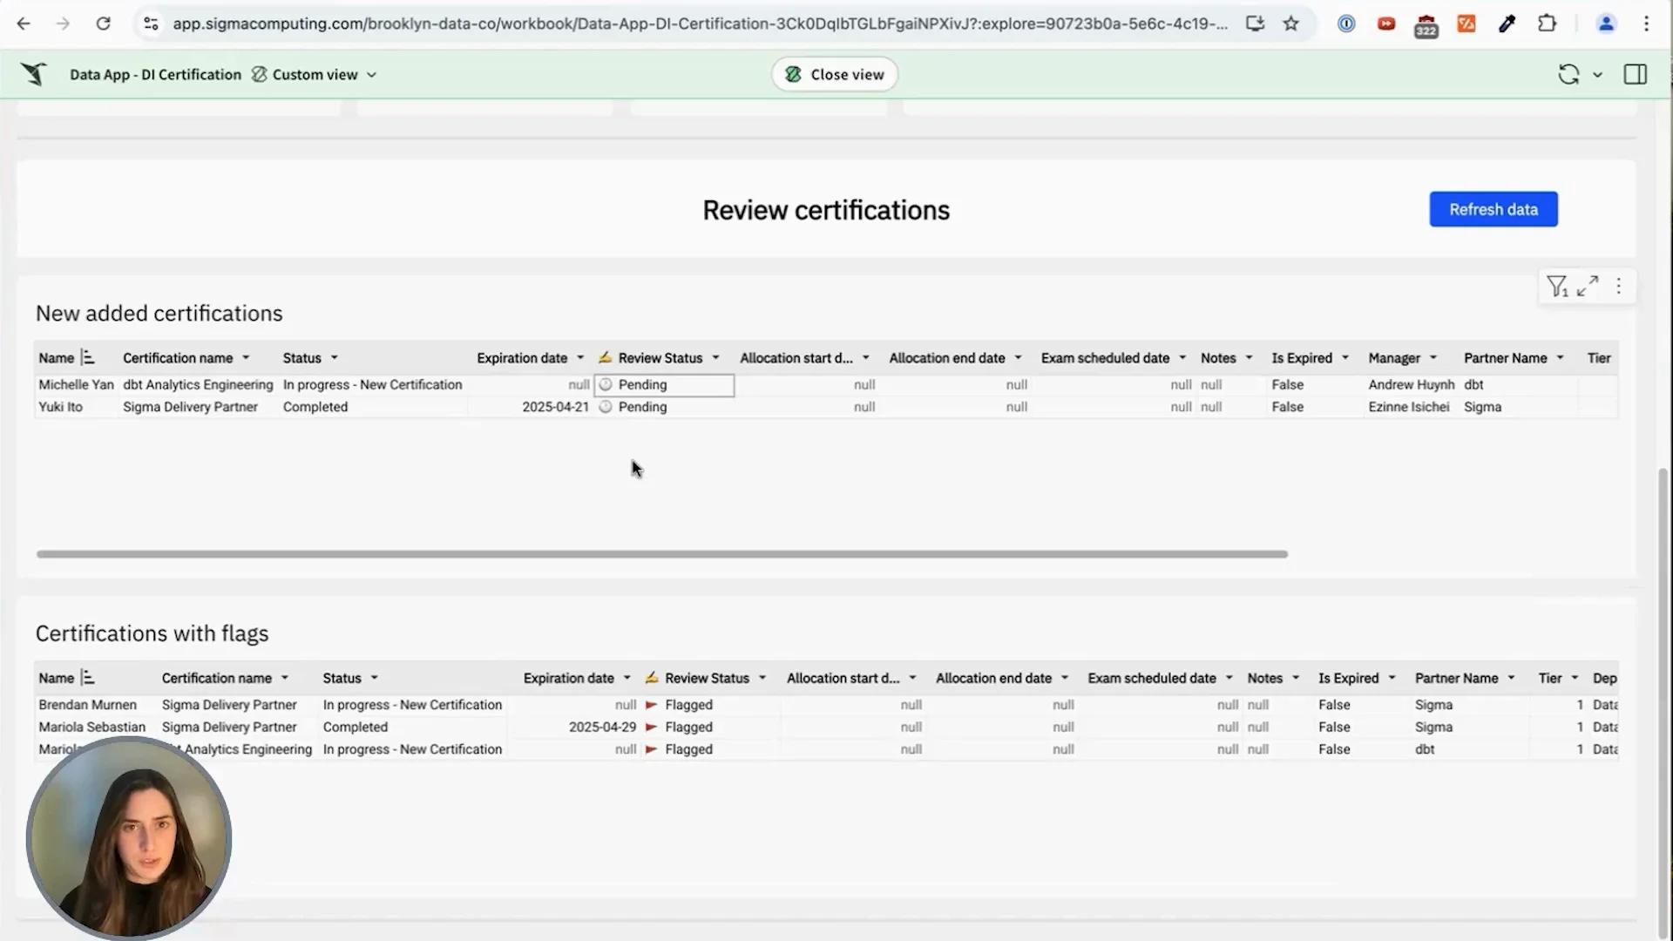Click the Exam scheduled date header in the New added certifications table
The image size is (1673, 941).
point(1105,358)
